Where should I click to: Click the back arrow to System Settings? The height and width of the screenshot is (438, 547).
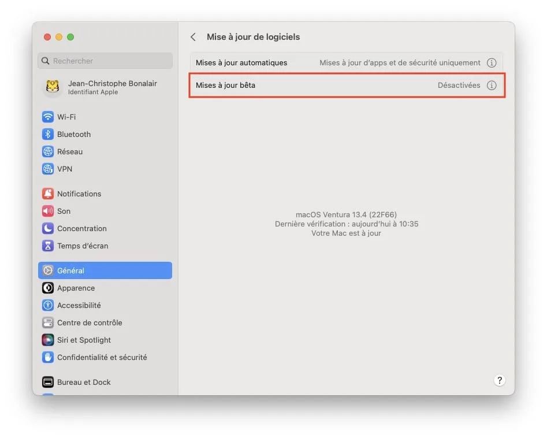tap(193, 36)
